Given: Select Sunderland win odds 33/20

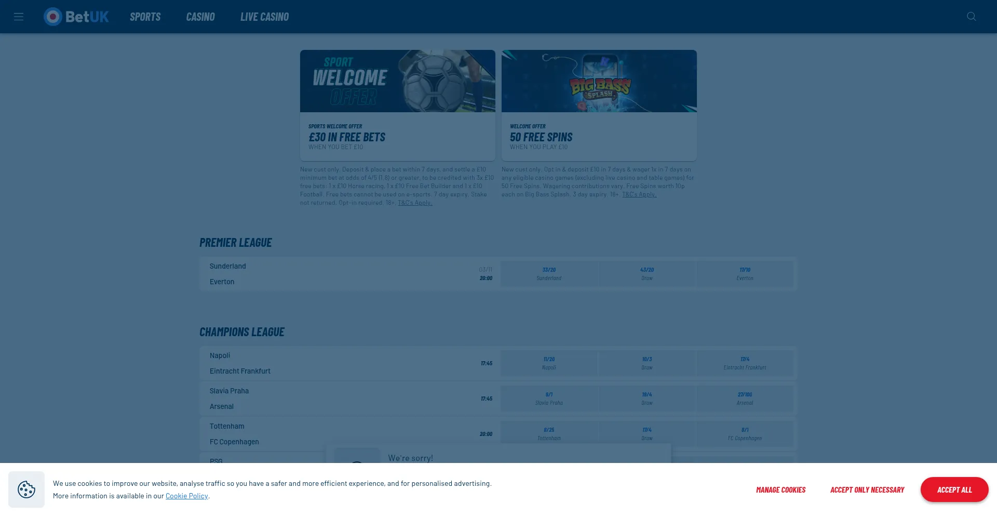Looking at the screenshot, I should 549,274.
